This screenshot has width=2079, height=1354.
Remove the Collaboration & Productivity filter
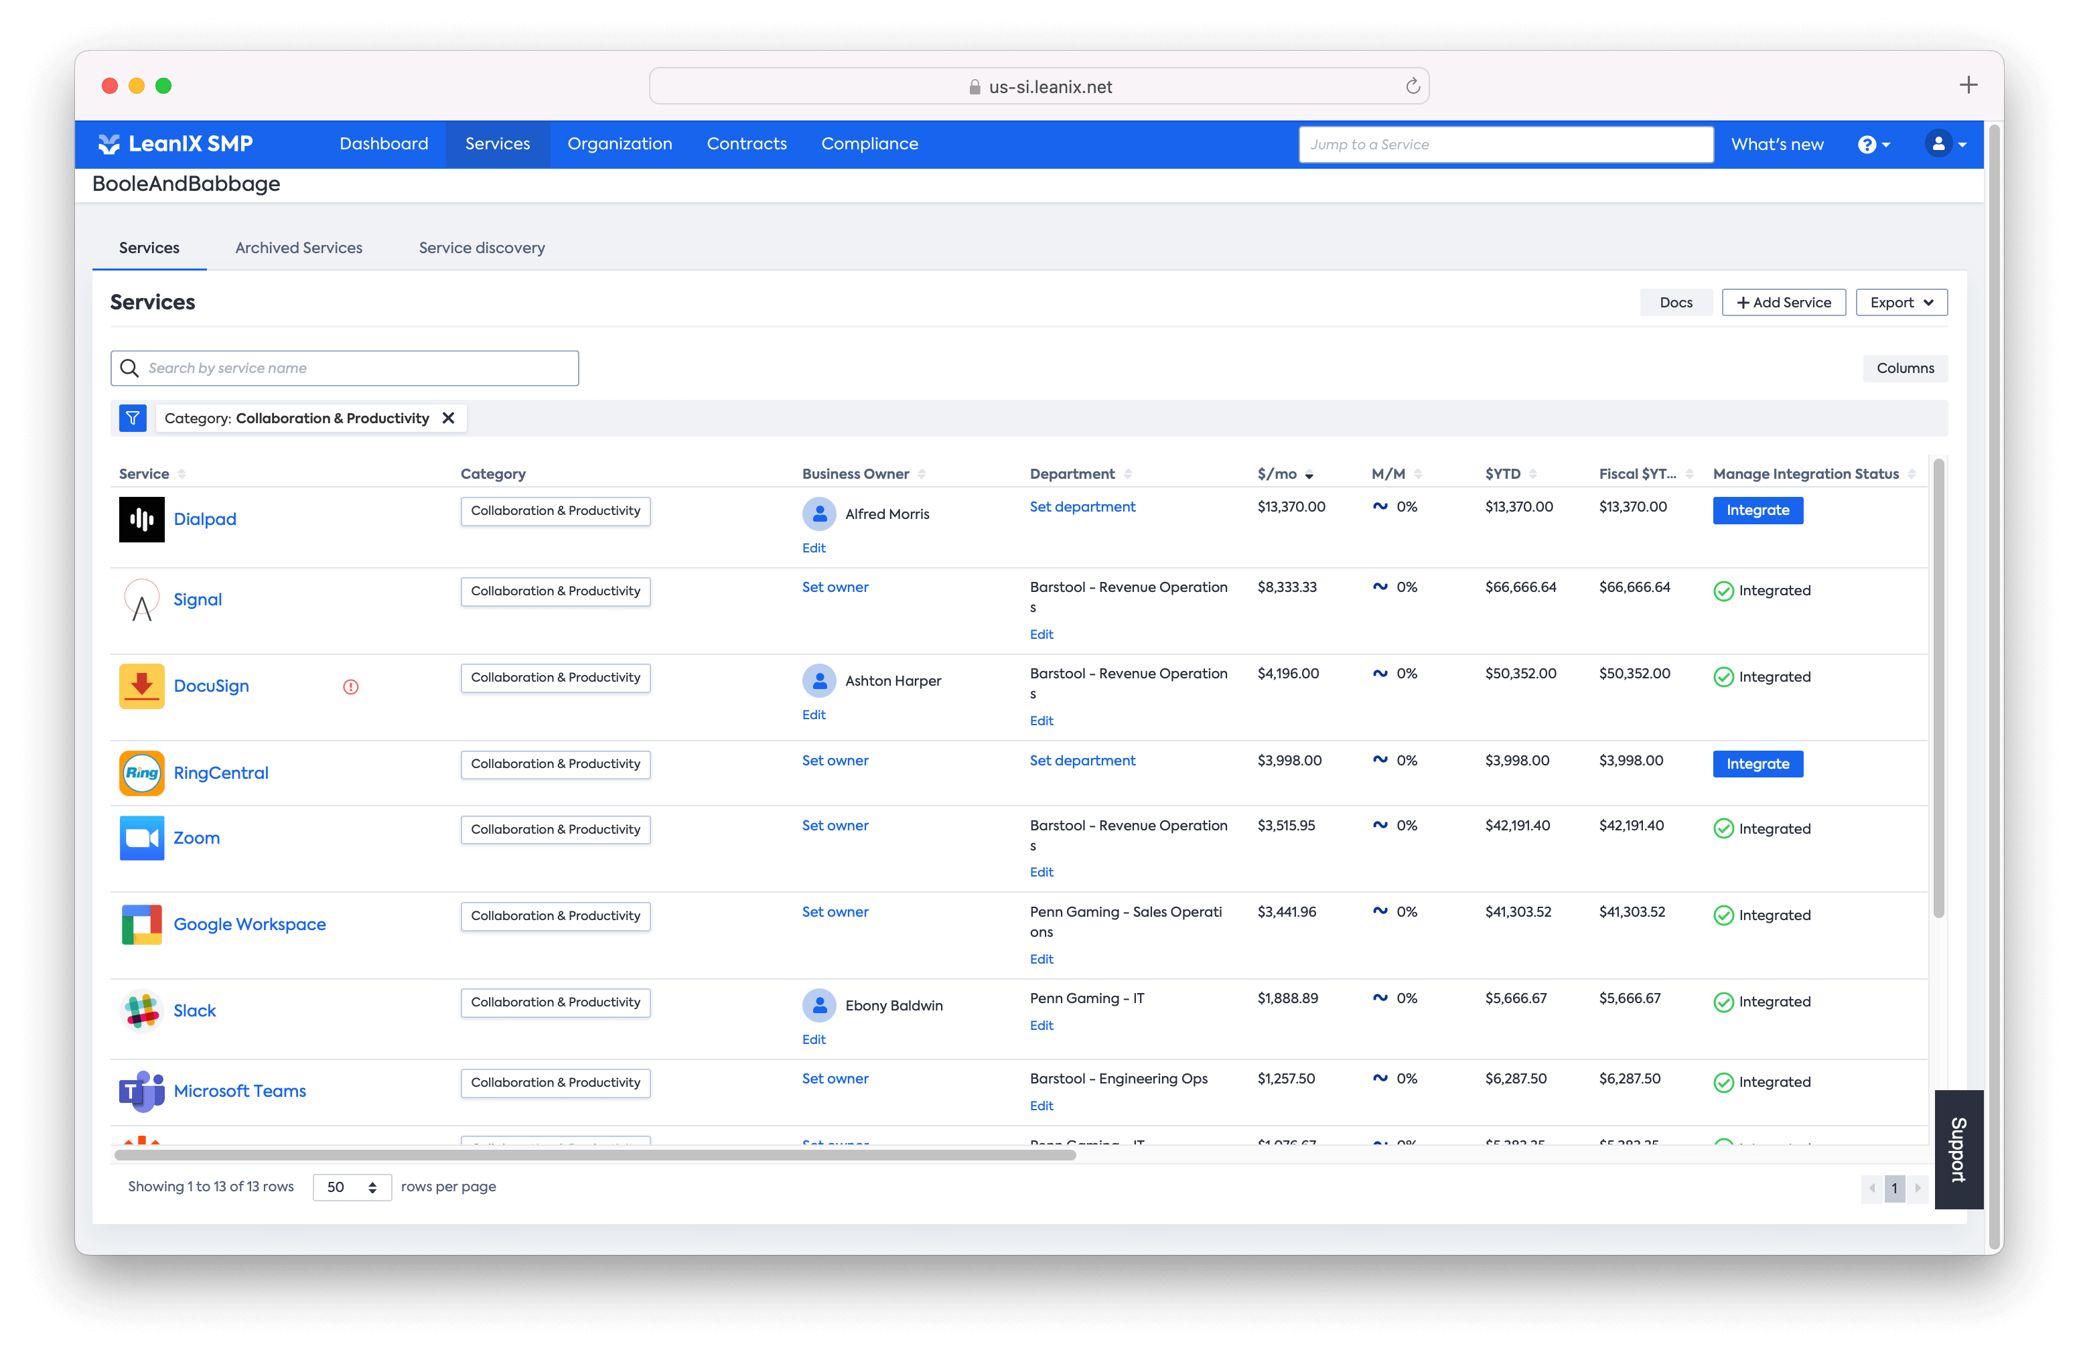(x=448, y=418)
